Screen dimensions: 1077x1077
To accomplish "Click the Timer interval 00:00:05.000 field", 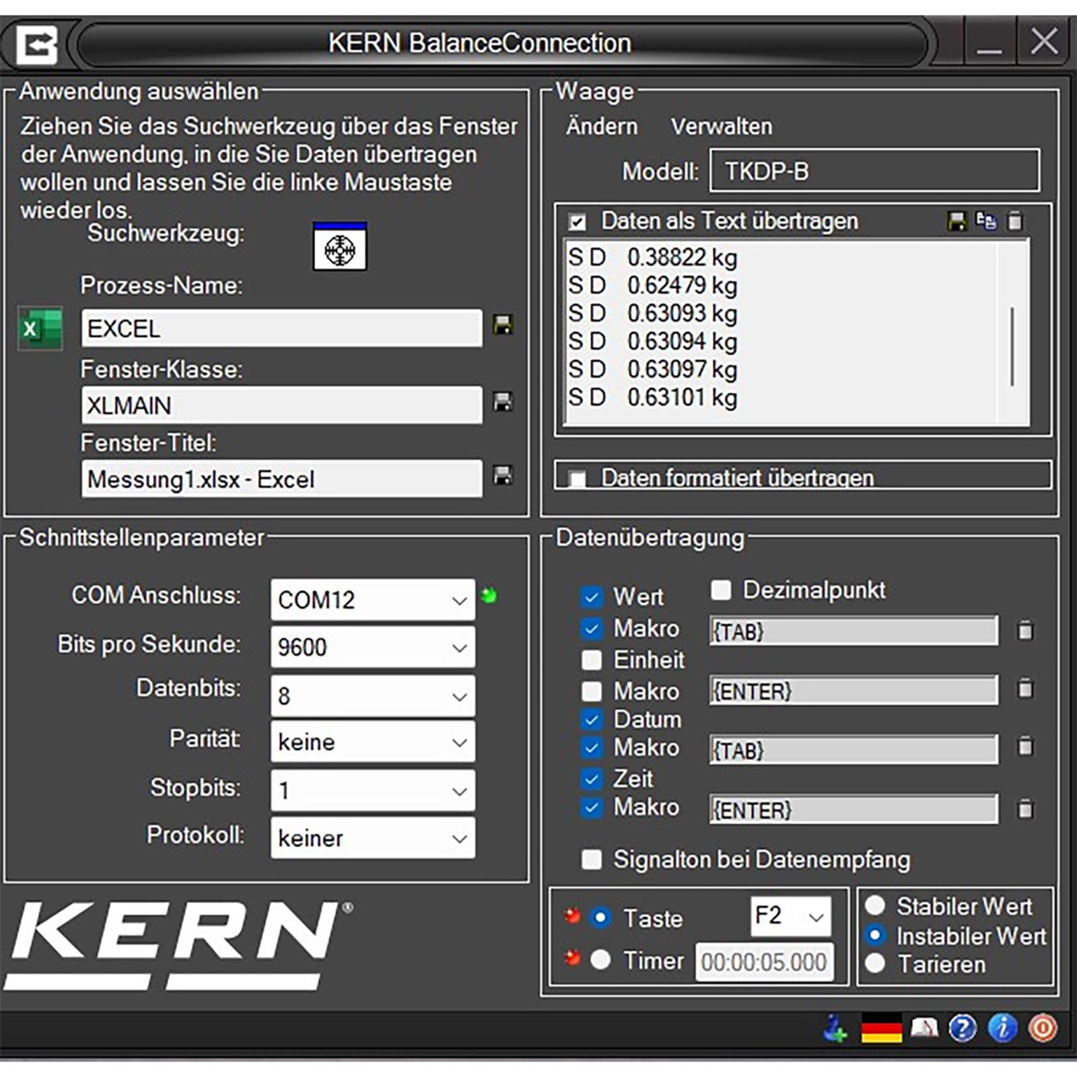I will pos(764,962).
